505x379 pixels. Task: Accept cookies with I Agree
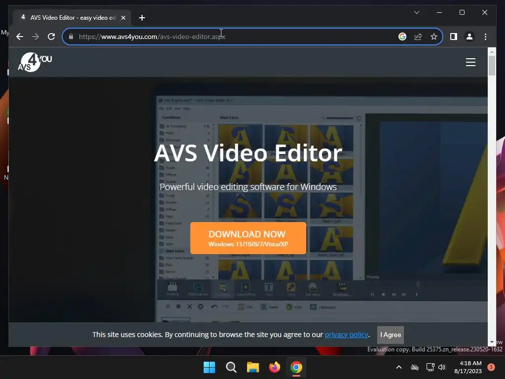[x=391, y=335]
